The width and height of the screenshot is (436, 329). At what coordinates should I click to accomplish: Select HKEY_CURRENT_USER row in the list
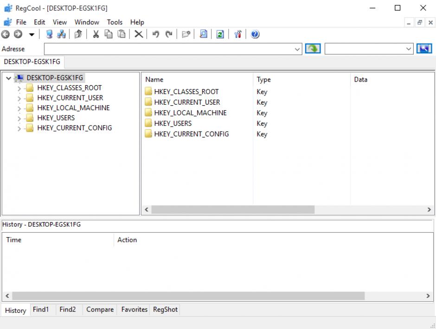(187, 102)
